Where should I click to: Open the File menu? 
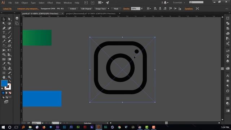coord(10,3)
